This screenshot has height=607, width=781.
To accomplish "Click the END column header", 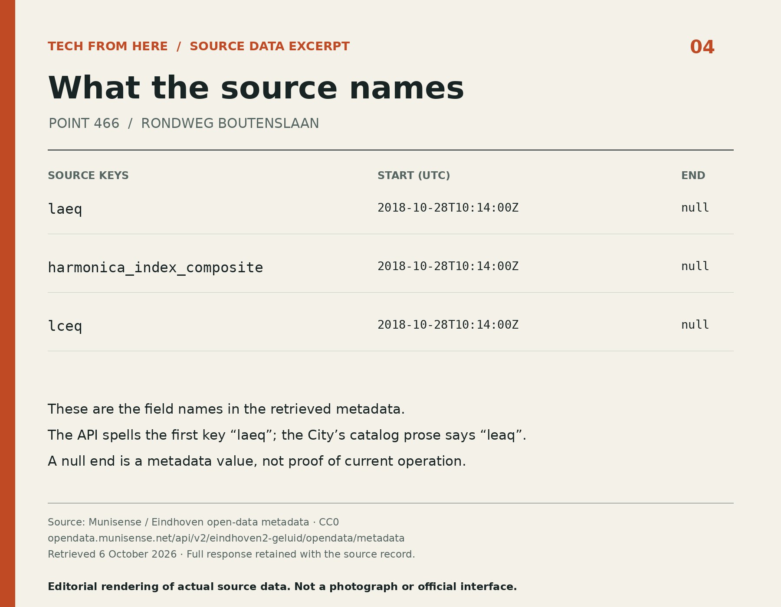I will (693, 176).
